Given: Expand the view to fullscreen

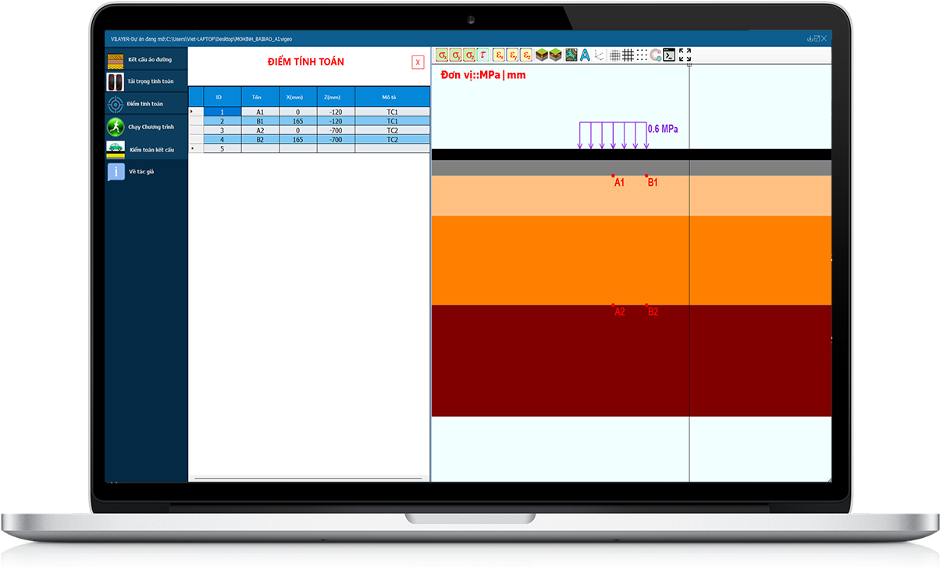Looking at the screenshot, I should 685,55.
